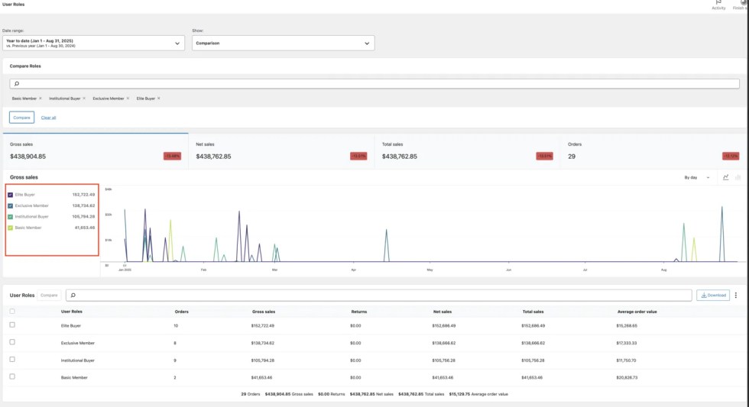Click the Compare Roles search field

374,83
